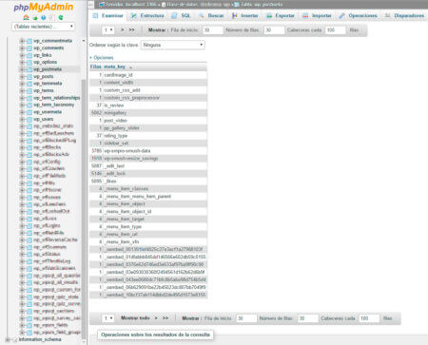Viewport: 428px width, 345px height.
Task: Switch to the Estructura tab
Action: 147,15
